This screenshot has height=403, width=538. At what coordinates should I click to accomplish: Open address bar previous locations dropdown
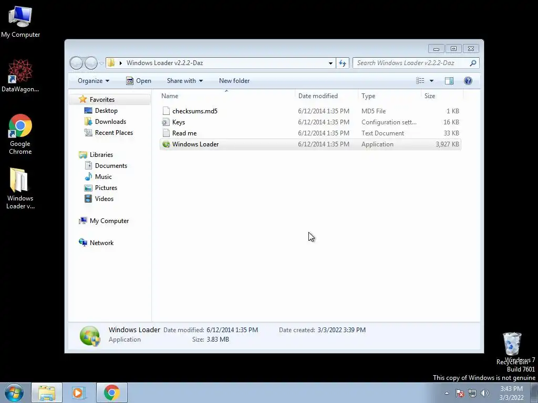click(330, 63)
